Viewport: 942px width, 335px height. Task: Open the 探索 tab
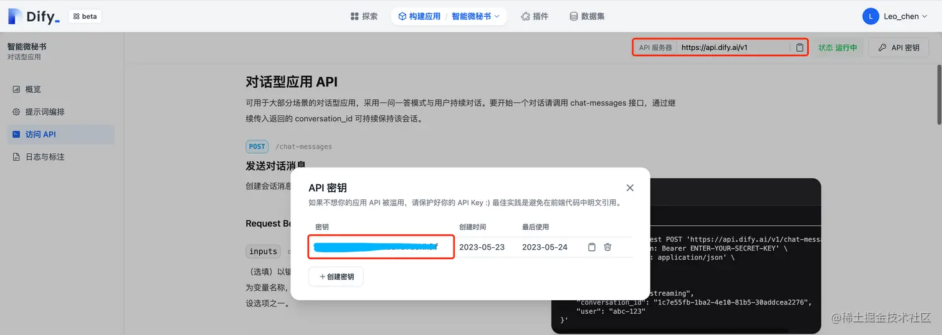pos(364,16)
